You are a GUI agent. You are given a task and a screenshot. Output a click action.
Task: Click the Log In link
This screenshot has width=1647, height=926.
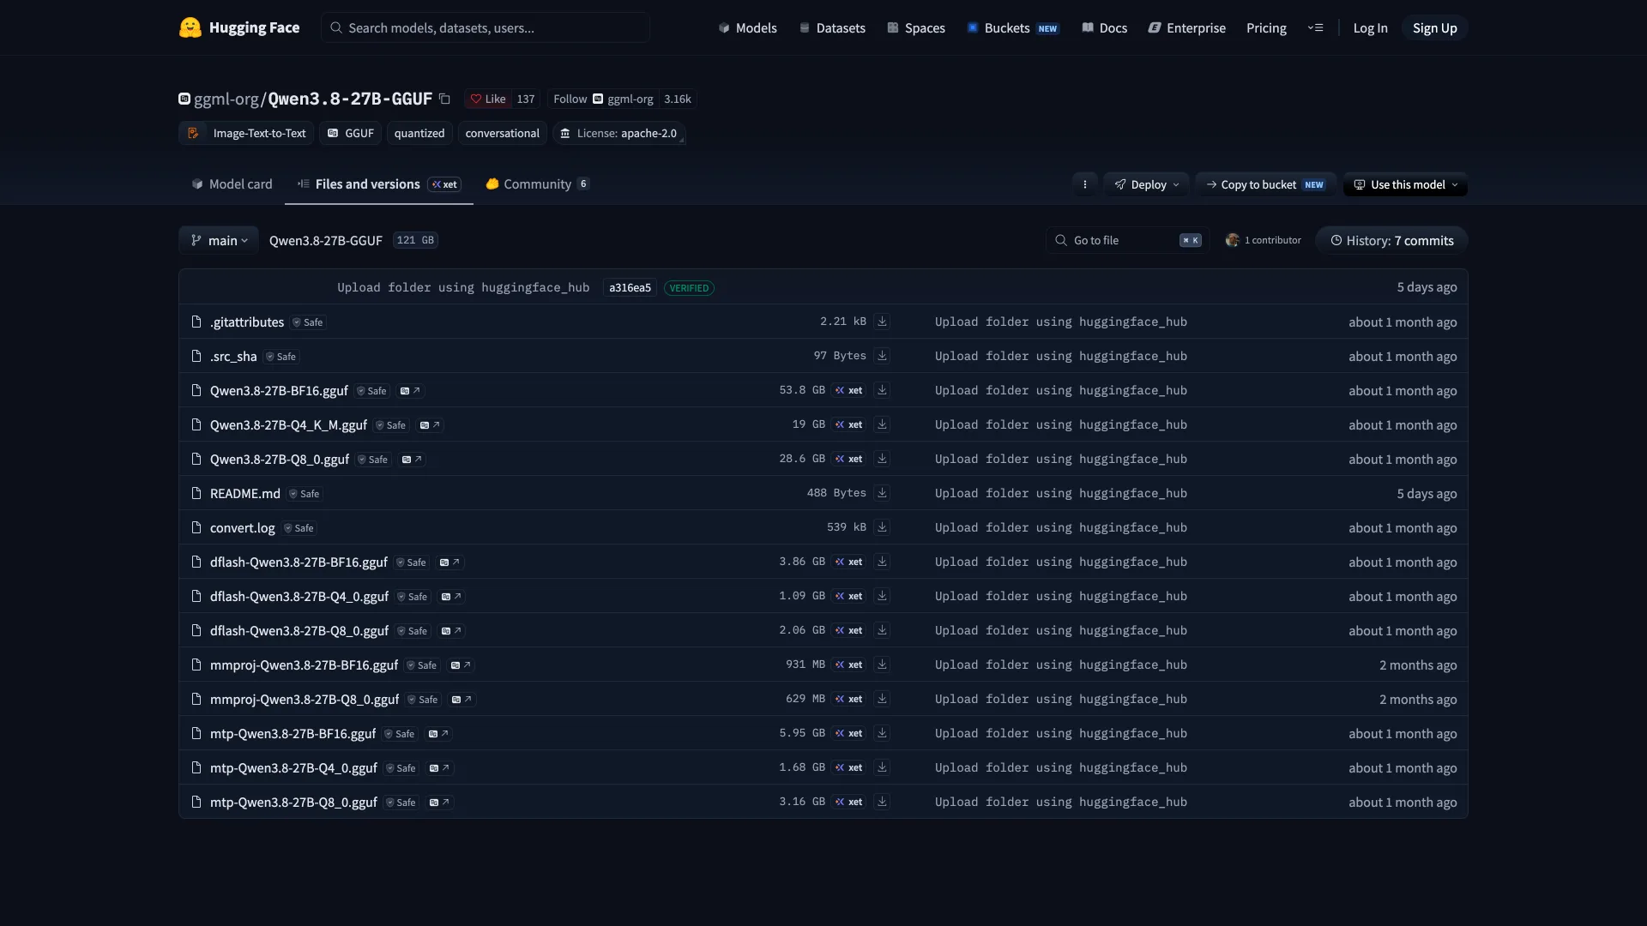pyautogui.click(x=1370, y=27)
